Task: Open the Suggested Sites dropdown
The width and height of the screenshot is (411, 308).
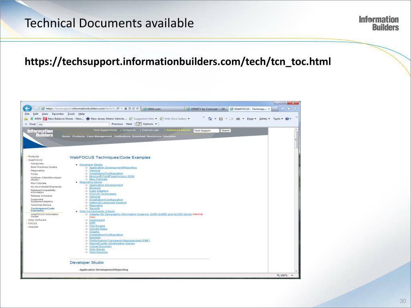Action: (143, 119)
